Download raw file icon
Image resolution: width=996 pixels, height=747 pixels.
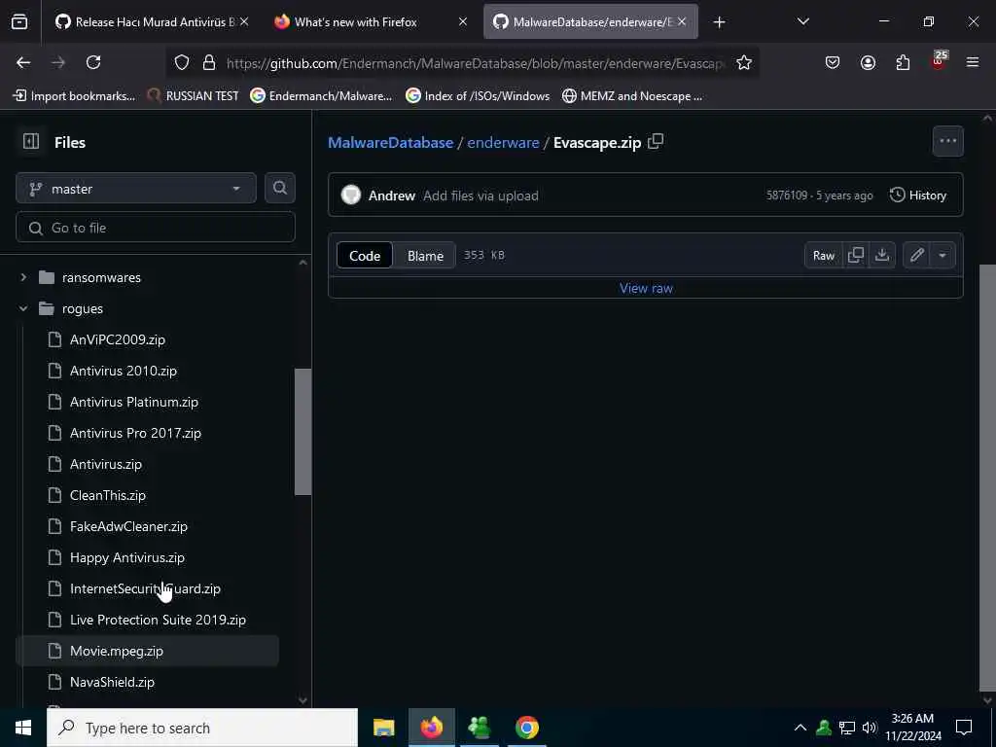click(x=881, y=255)
